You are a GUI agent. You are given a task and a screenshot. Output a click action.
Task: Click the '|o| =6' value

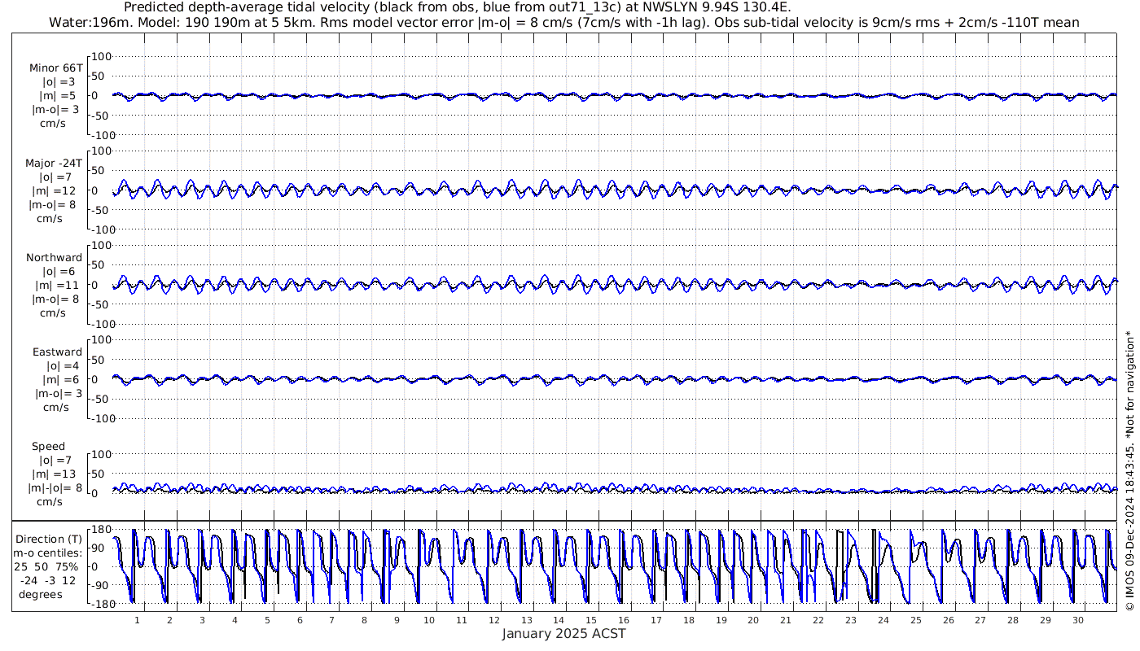59,271
